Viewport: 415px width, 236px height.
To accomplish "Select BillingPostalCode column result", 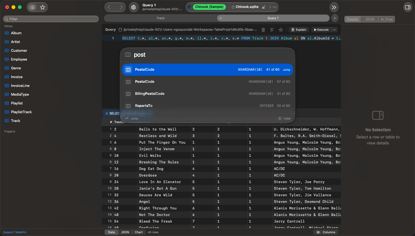I will click(207, 94).
